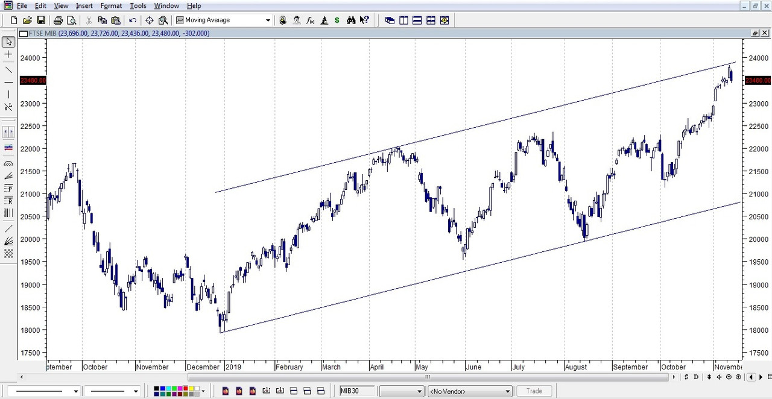The image size is (772, 399).
Task: Open the Help menu
Action: [x=194, y=5]
